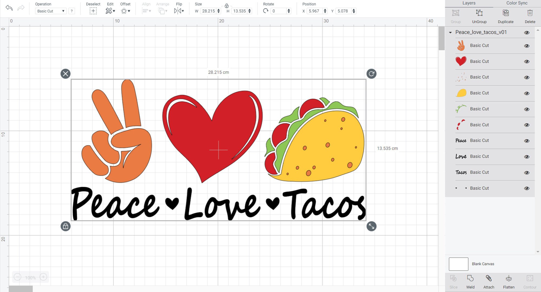This screenshot has width=541, height=292.
Task: Hide the red heart Basic Cut layer
Action: coord(527,61)
